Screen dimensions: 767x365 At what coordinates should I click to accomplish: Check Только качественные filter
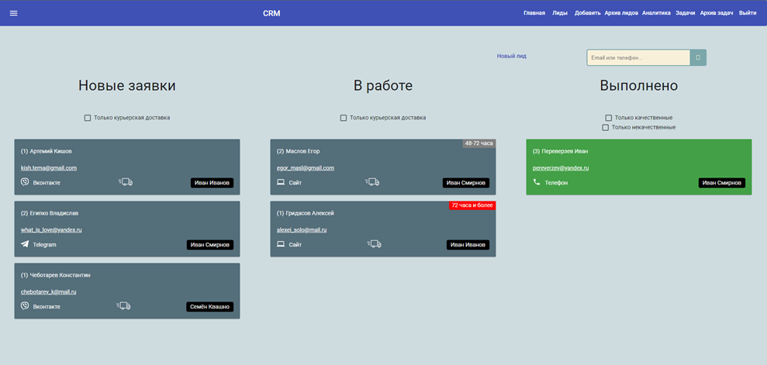[x=609, y=118]
